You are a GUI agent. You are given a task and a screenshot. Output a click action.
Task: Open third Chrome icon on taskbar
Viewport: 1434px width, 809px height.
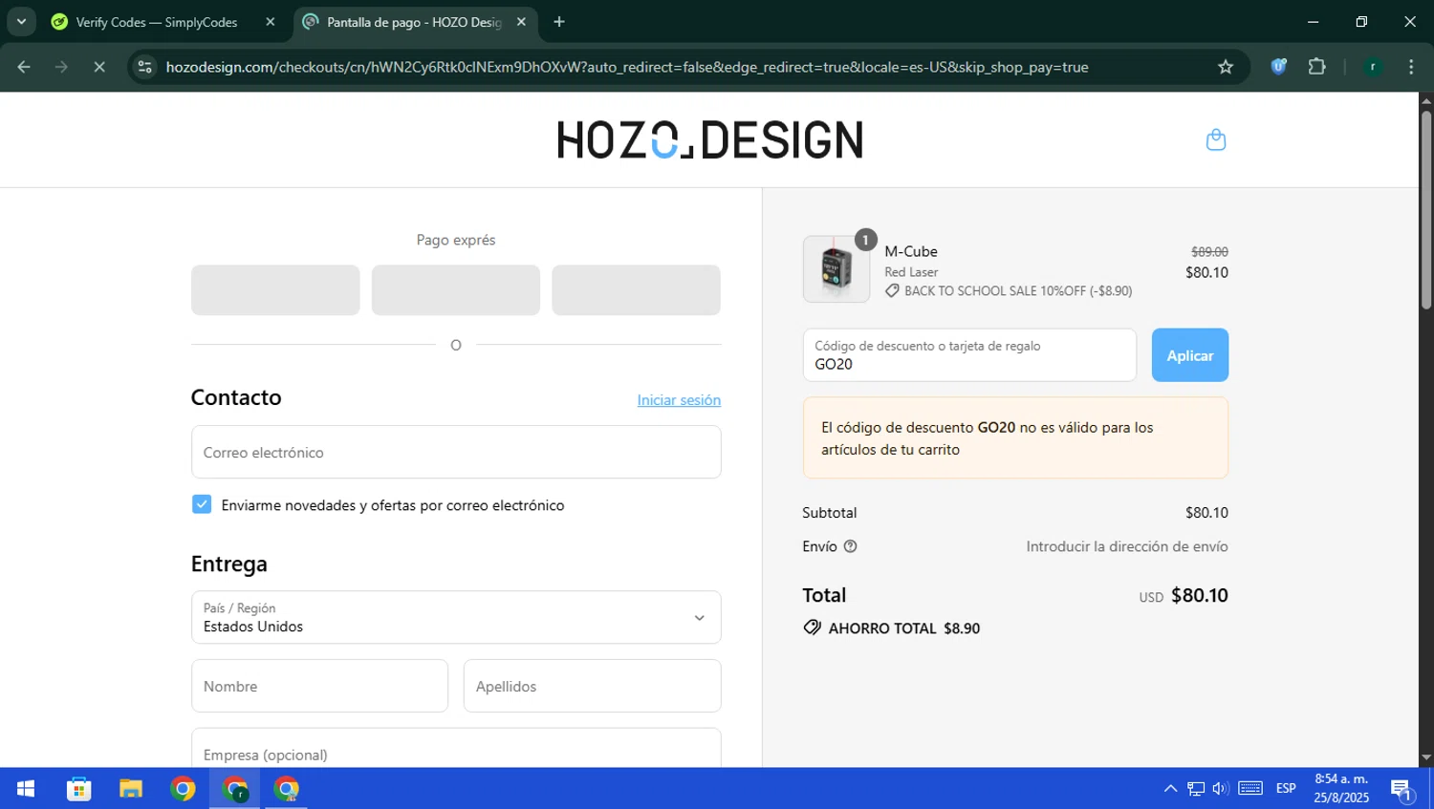(287, 789)
